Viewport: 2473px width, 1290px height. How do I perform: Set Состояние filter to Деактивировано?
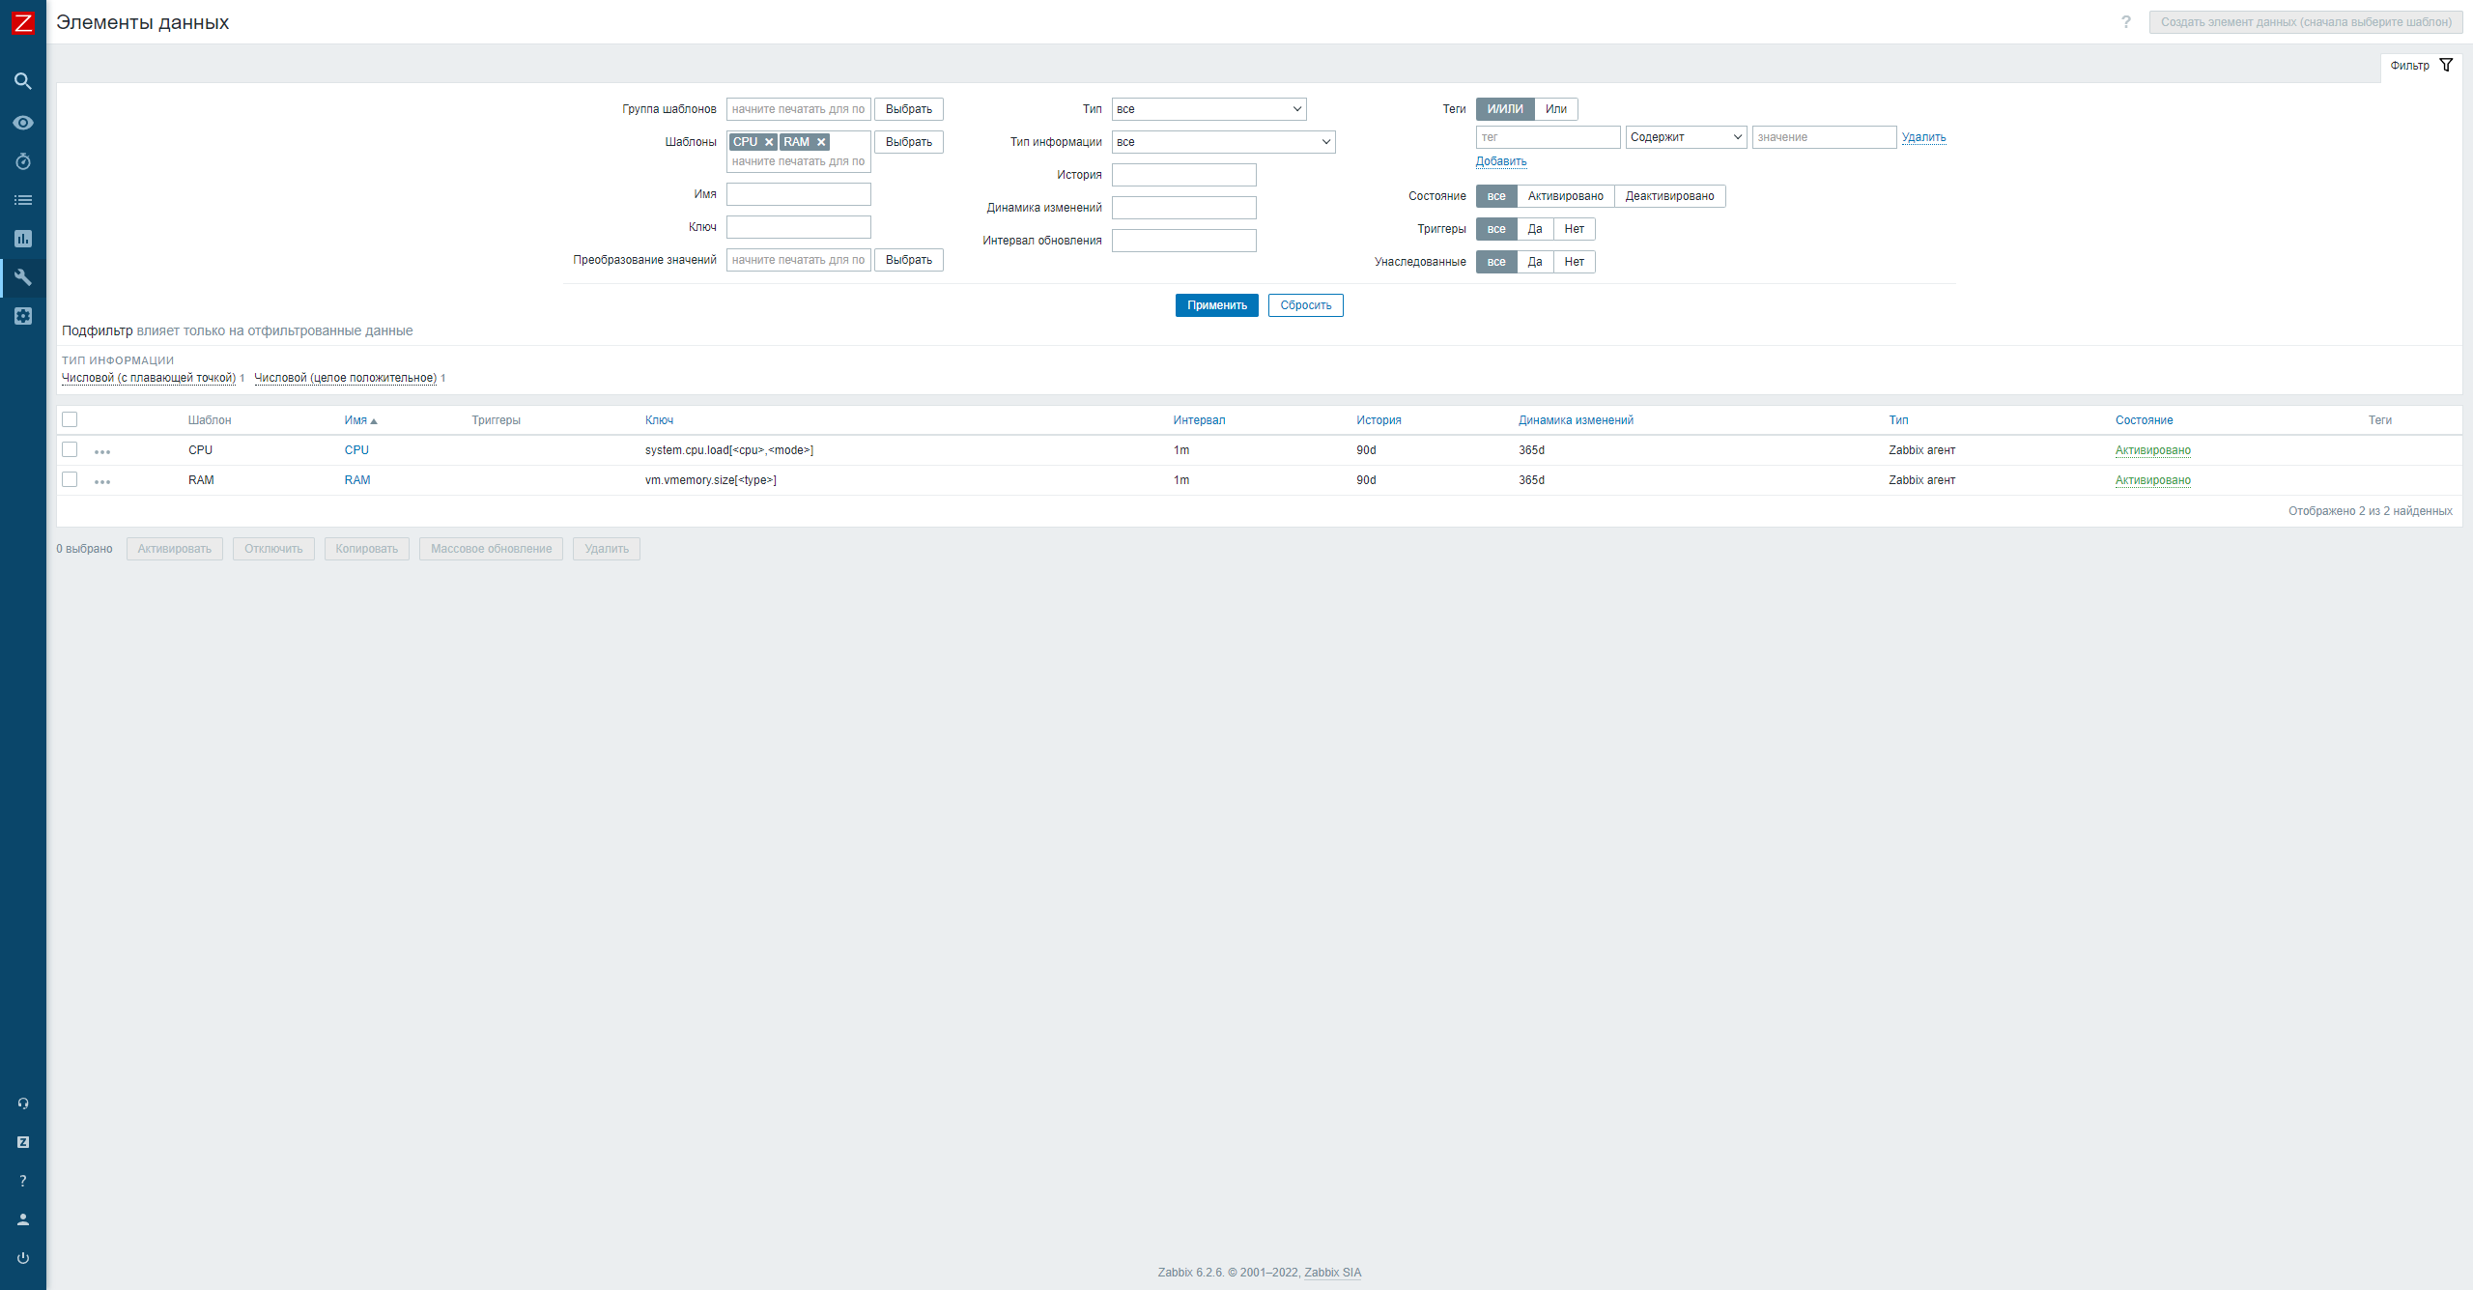(x=1669, y=196)
